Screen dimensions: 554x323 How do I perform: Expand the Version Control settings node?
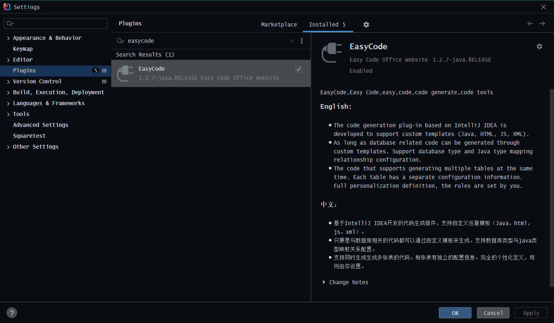click(8, 82)
